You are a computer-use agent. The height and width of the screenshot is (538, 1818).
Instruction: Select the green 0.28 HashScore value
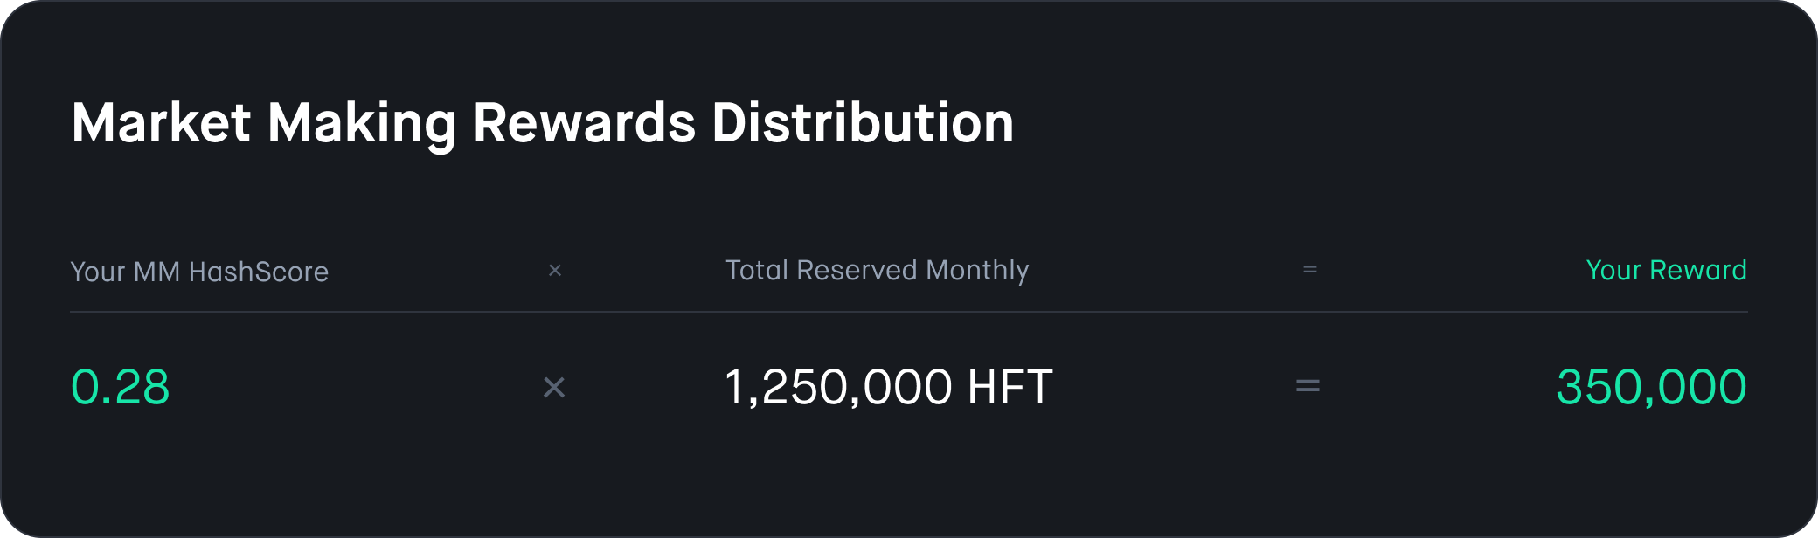[x=120, y=387]
